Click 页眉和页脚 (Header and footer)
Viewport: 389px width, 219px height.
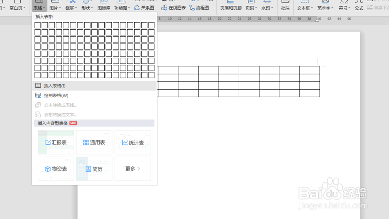point(231,5)
